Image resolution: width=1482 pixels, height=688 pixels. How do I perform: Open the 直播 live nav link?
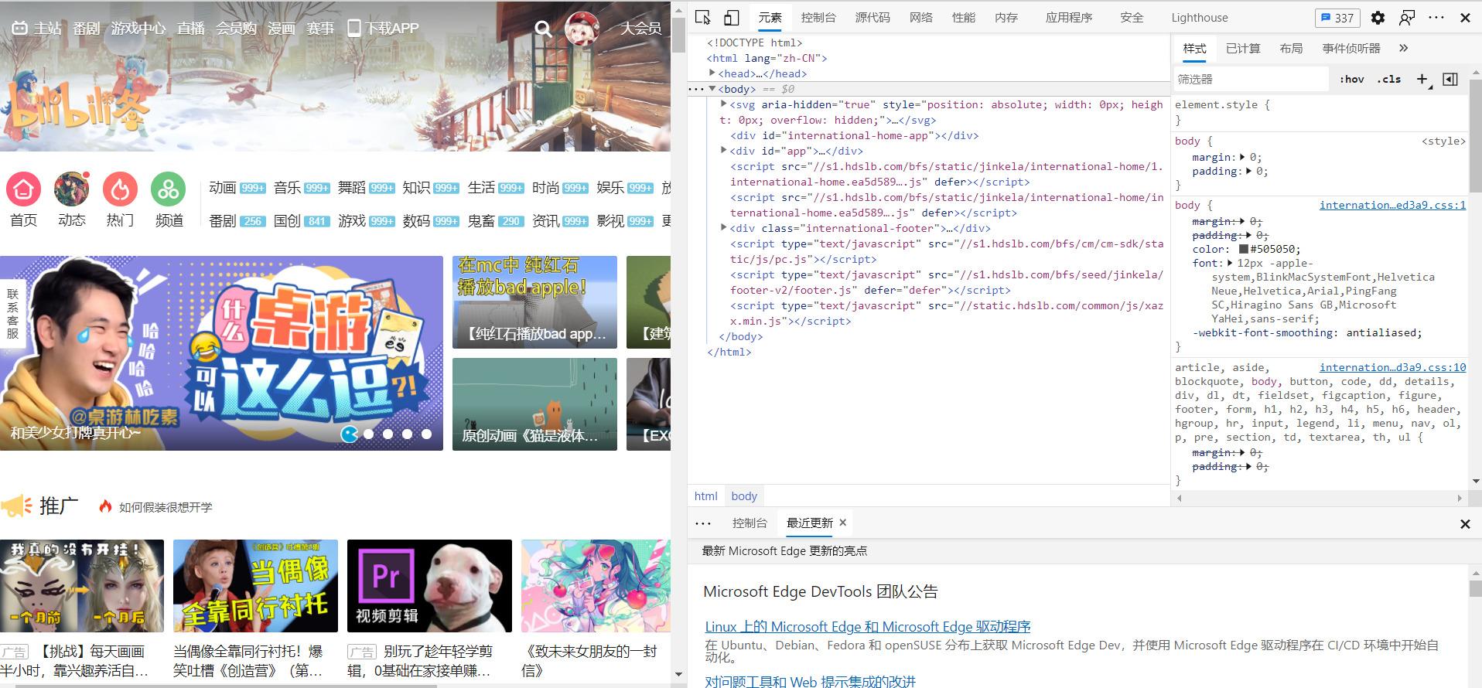point(191,29)
